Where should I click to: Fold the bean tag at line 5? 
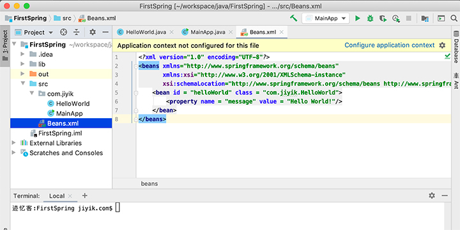(x=136, y=93)
